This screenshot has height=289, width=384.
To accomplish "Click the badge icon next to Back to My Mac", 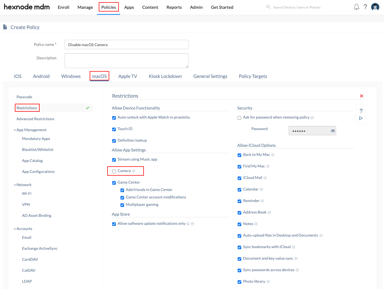I will (273, 155).
